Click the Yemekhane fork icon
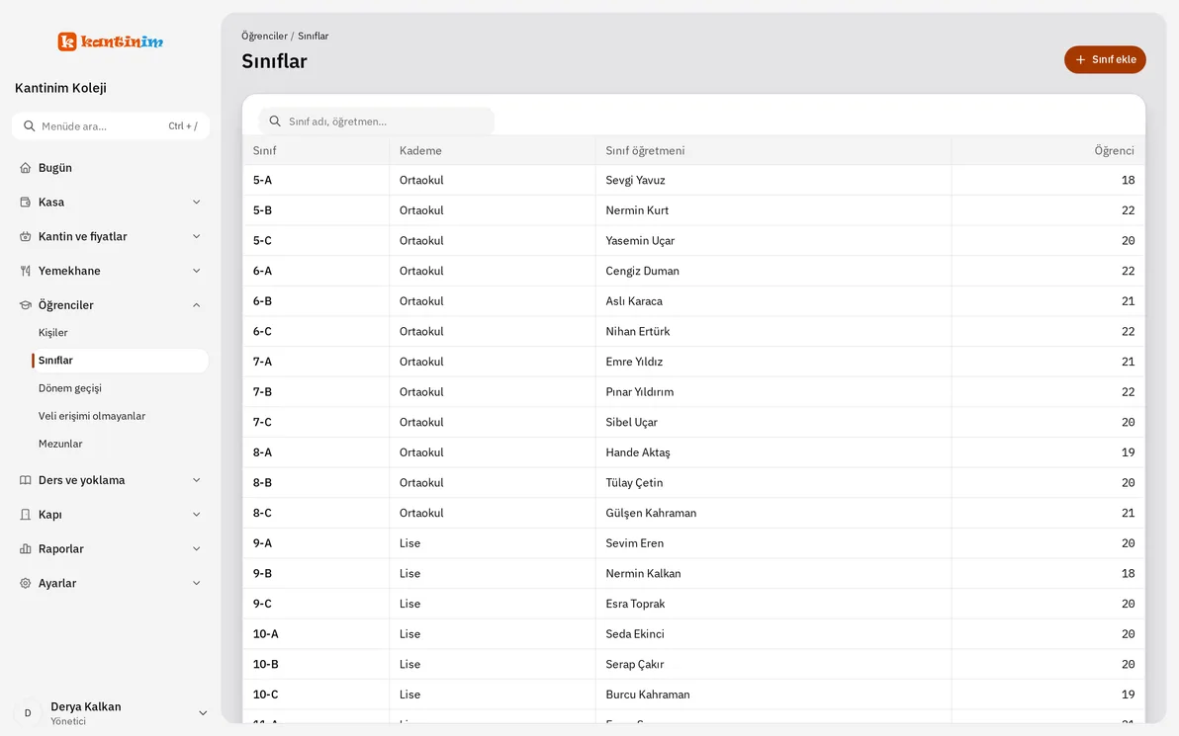The height and width of the screenshot is (736, 1179). (x=26, y=271)
